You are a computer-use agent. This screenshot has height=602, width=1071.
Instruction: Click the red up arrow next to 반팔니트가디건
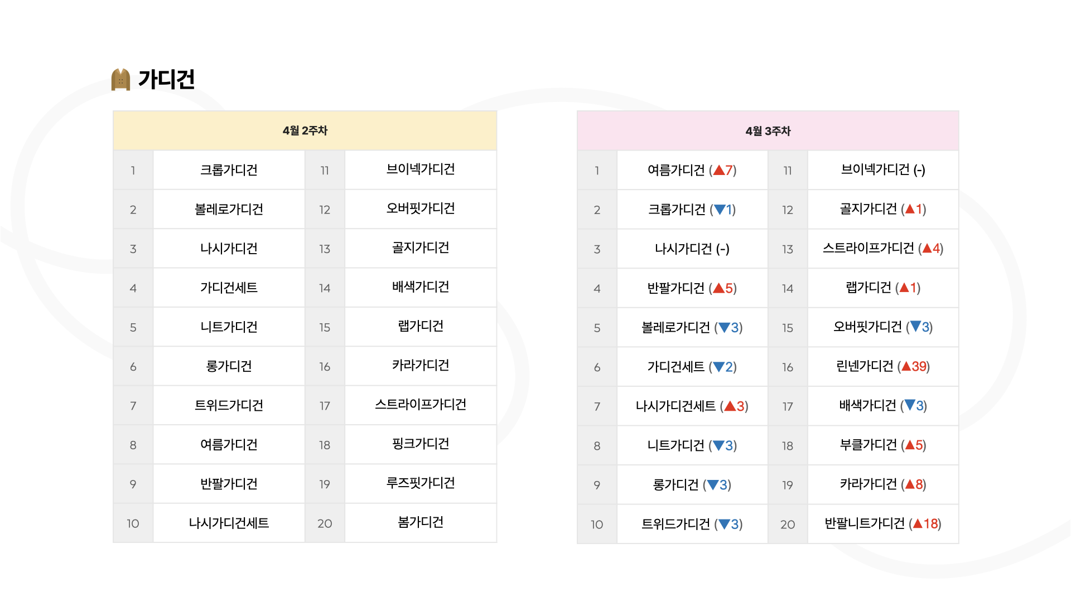tap(918, 523)
